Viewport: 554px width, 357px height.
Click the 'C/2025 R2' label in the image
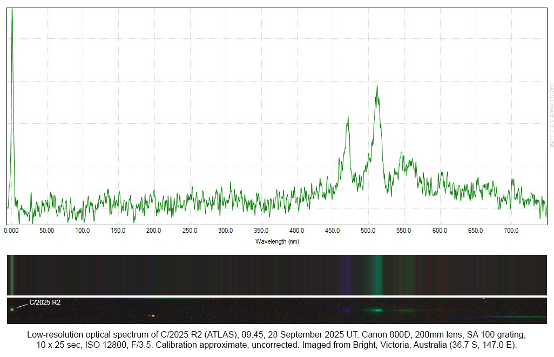[44, 302]
